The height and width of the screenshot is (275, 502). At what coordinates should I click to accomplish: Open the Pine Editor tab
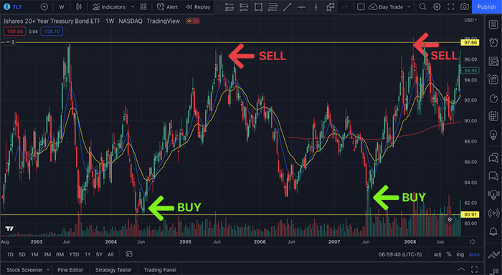point(70,270)
